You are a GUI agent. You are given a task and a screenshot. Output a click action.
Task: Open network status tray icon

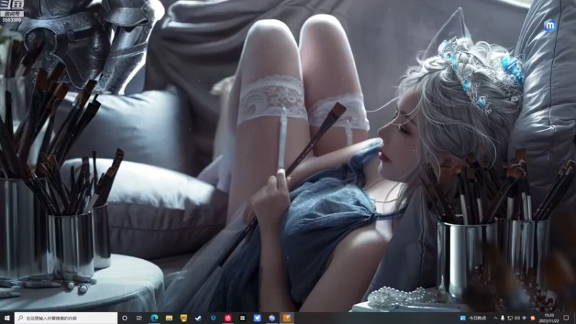tap(510, 318)
